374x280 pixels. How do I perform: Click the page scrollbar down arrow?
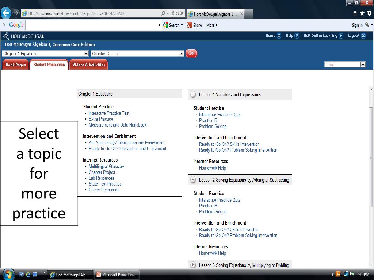pyautogui.click(x=371, y=265)
